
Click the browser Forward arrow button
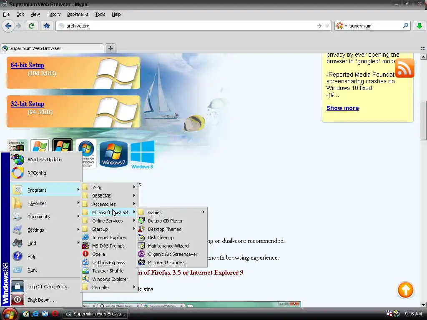[x=18, y=26]
